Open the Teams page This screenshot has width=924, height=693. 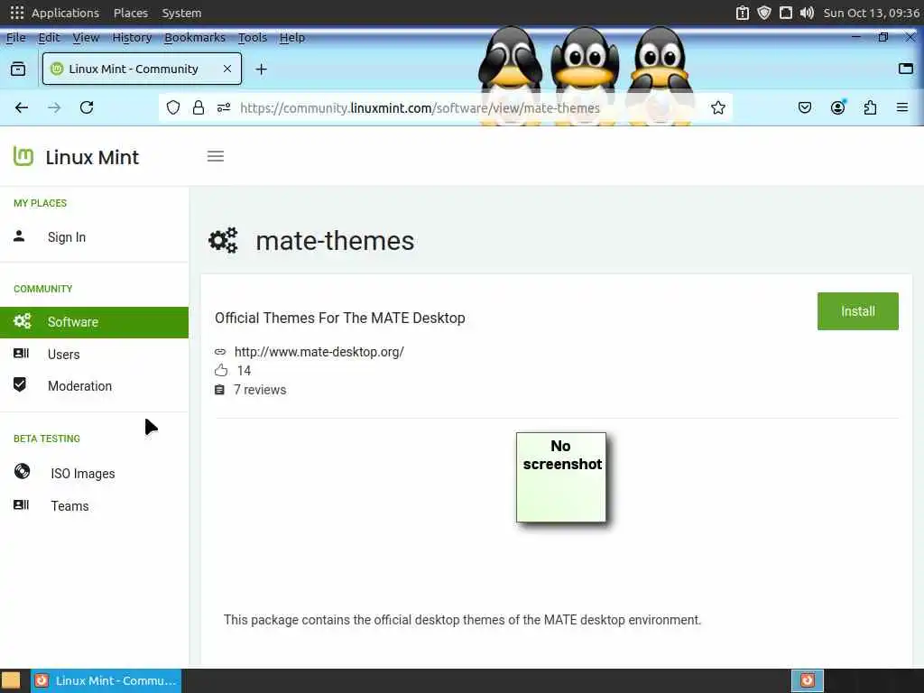tap(69, 506)
